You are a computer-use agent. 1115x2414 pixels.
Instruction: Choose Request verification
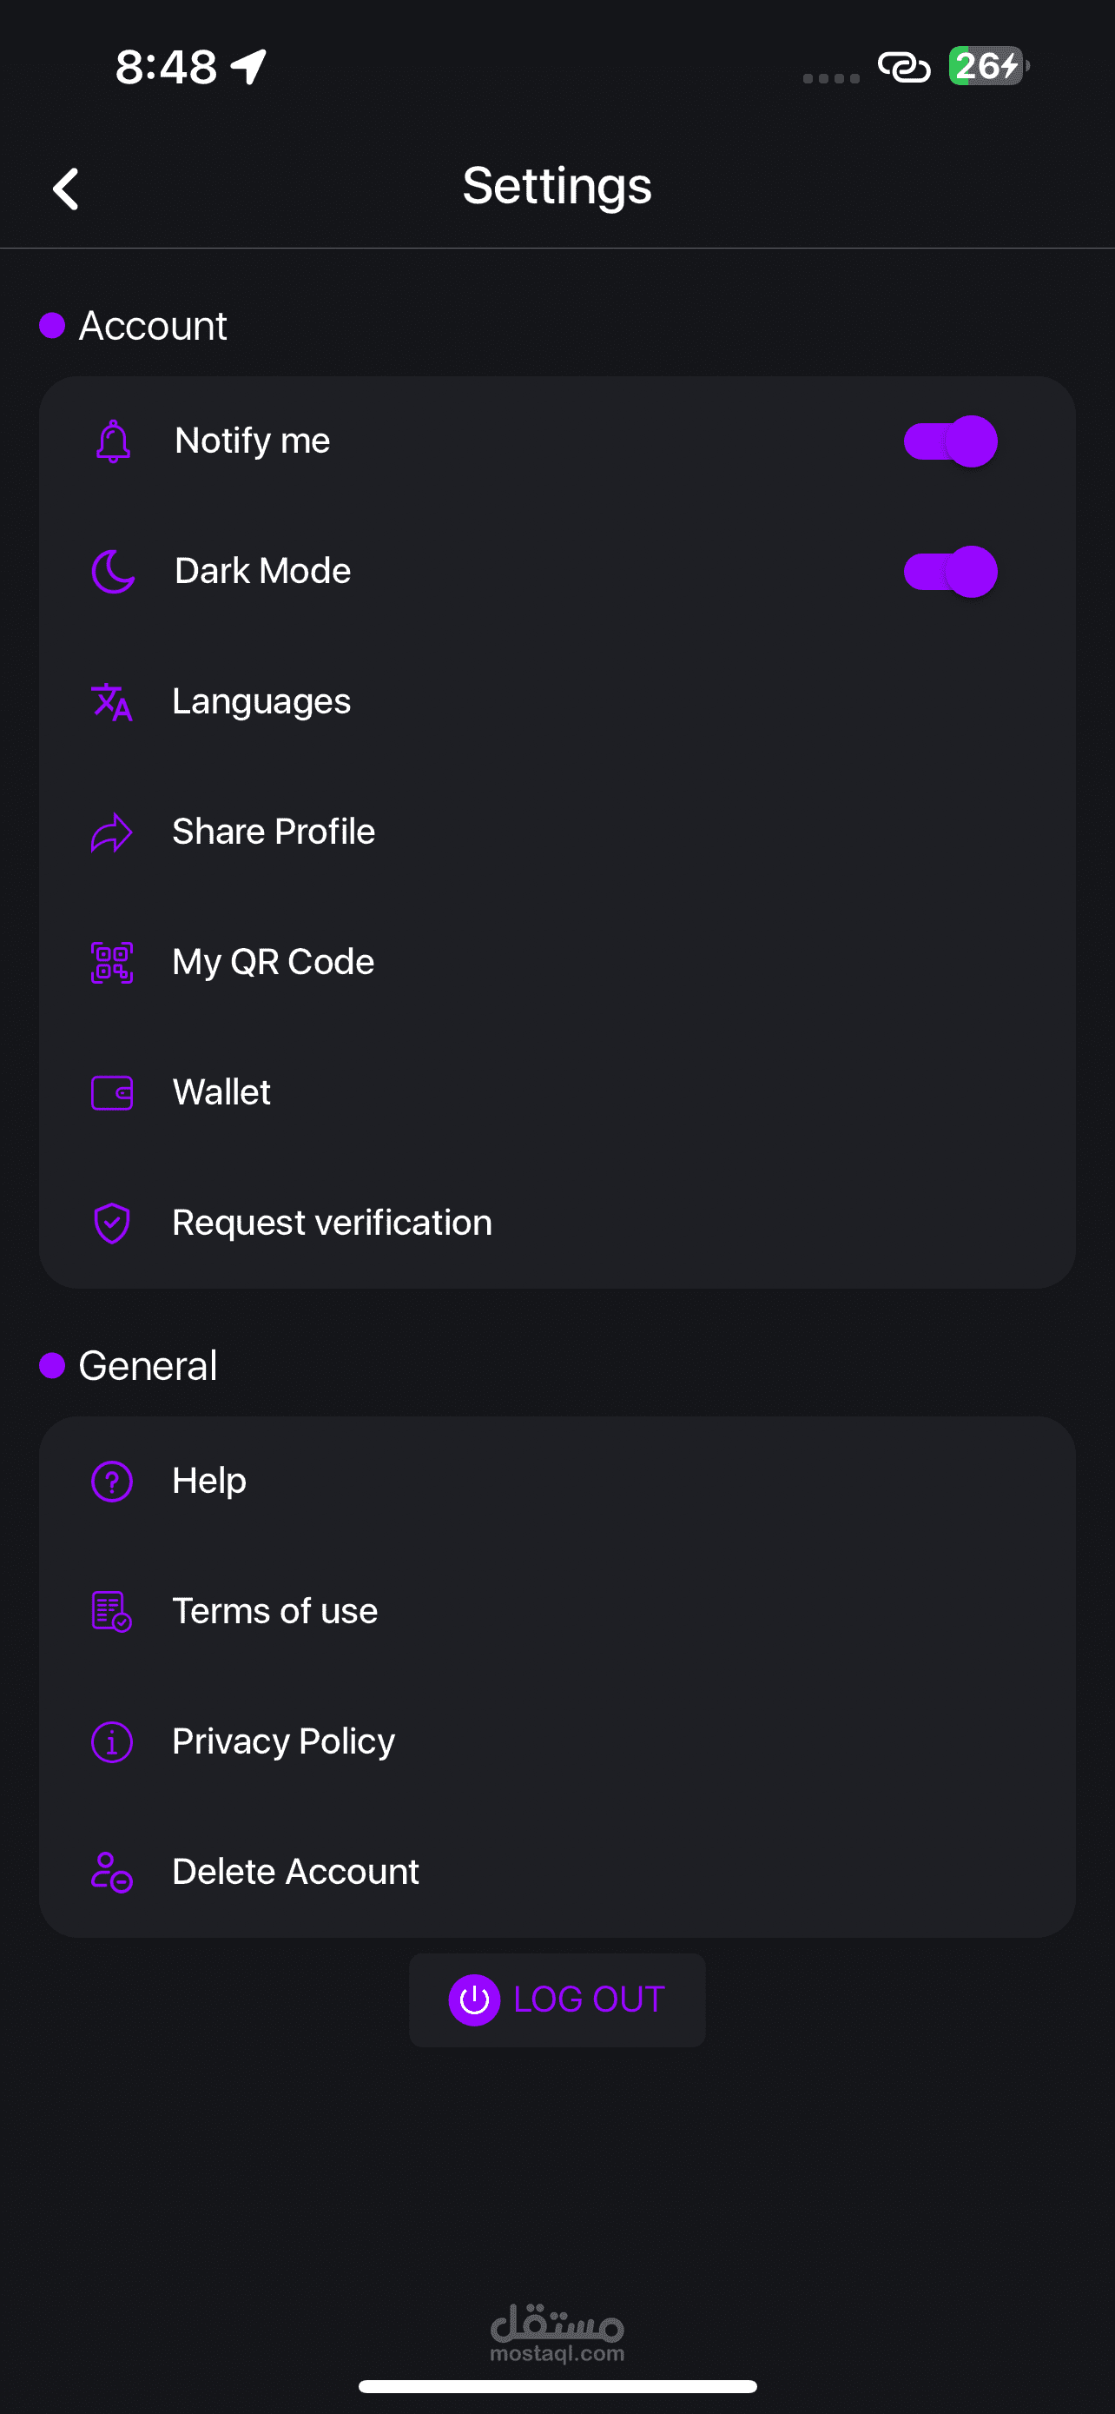(332, 1223)
